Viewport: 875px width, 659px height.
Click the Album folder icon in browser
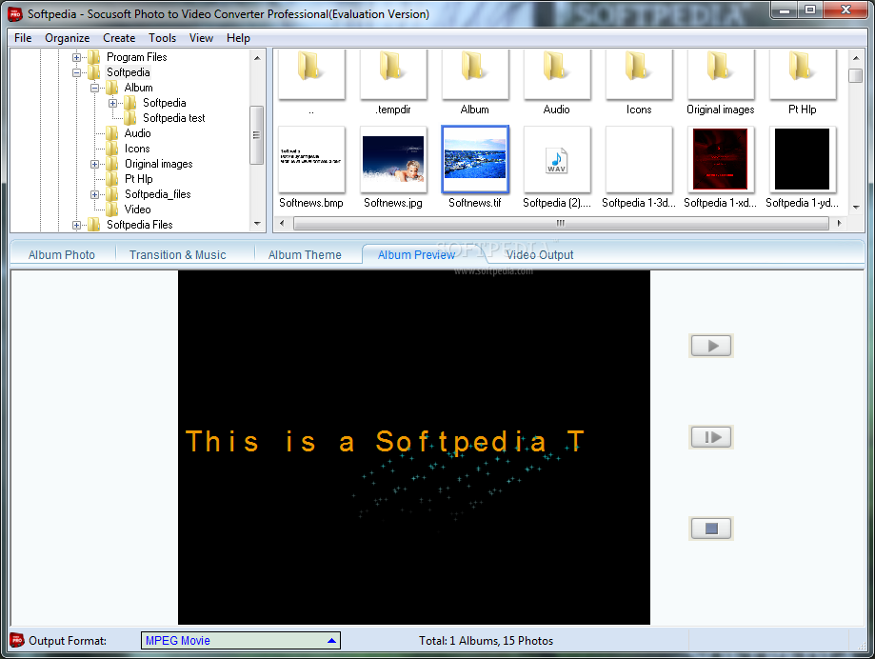click(475, 75)
